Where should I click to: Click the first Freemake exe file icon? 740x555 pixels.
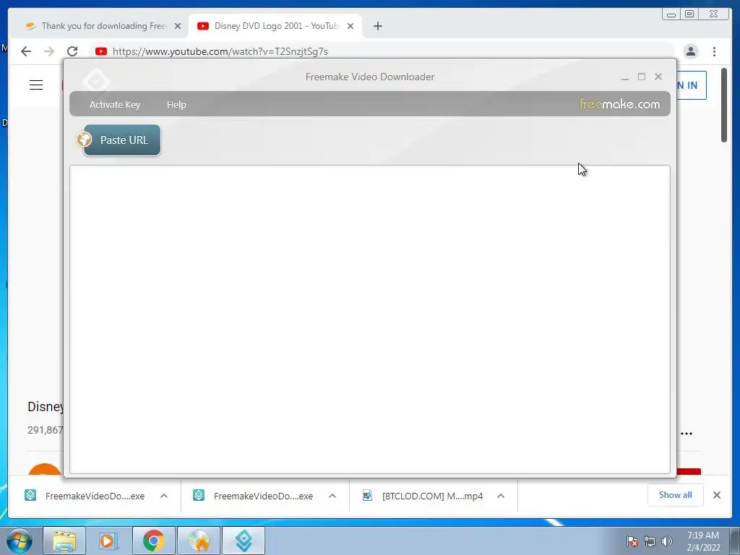coord(30,495)
